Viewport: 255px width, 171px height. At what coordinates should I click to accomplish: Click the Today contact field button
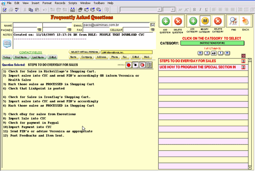7,57
